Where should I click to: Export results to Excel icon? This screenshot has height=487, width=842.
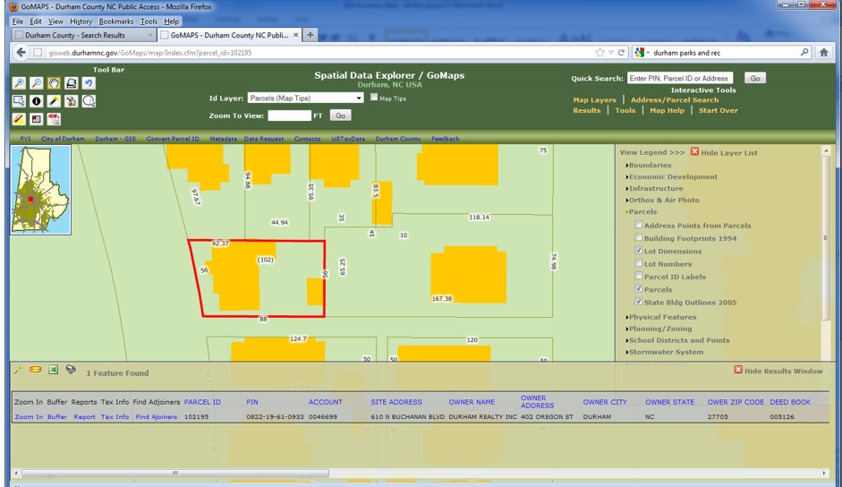point(53,370)
